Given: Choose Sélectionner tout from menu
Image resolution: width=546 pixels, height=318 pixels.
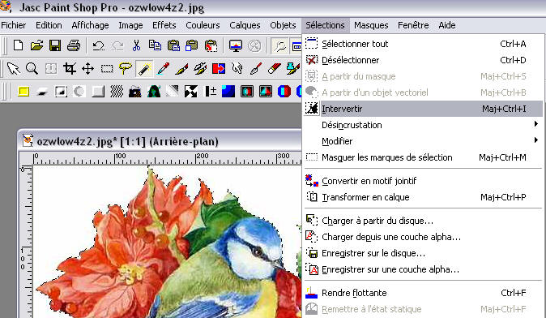Looking at the screenshot, I should (x=423, y=44).
